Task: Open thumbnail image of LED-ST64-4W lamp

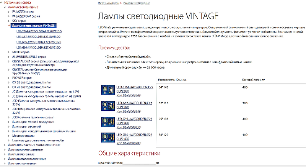Action: tap(108, 90)
